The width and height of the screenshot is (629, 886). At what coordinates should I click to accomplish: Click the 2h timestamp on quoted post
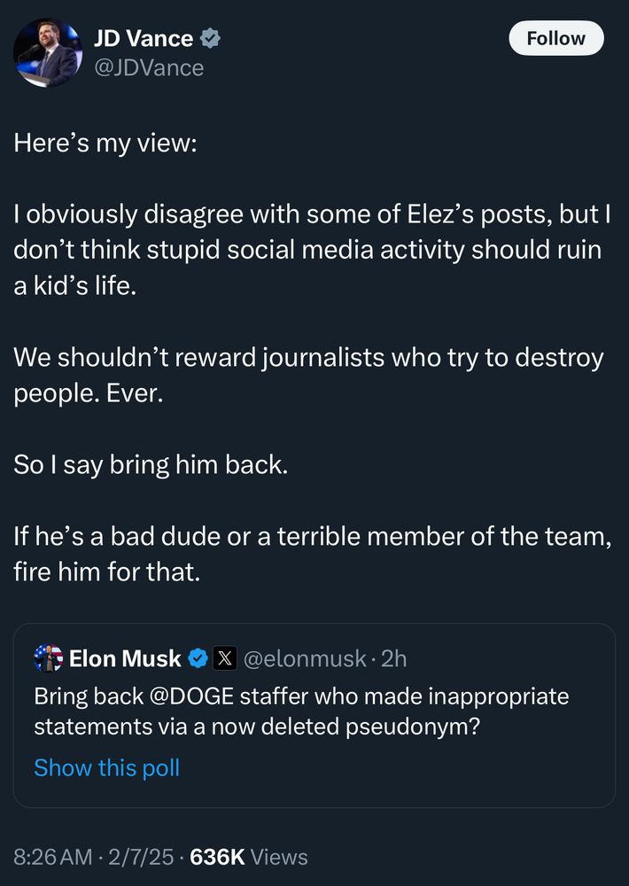393,658
